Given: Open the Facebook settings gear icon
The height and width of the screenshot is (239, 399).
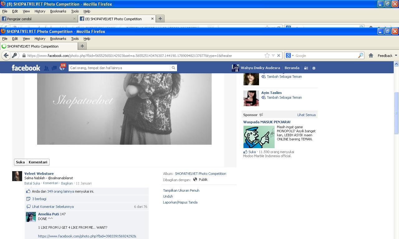Looking at the screenshot, I should [314, 68].
